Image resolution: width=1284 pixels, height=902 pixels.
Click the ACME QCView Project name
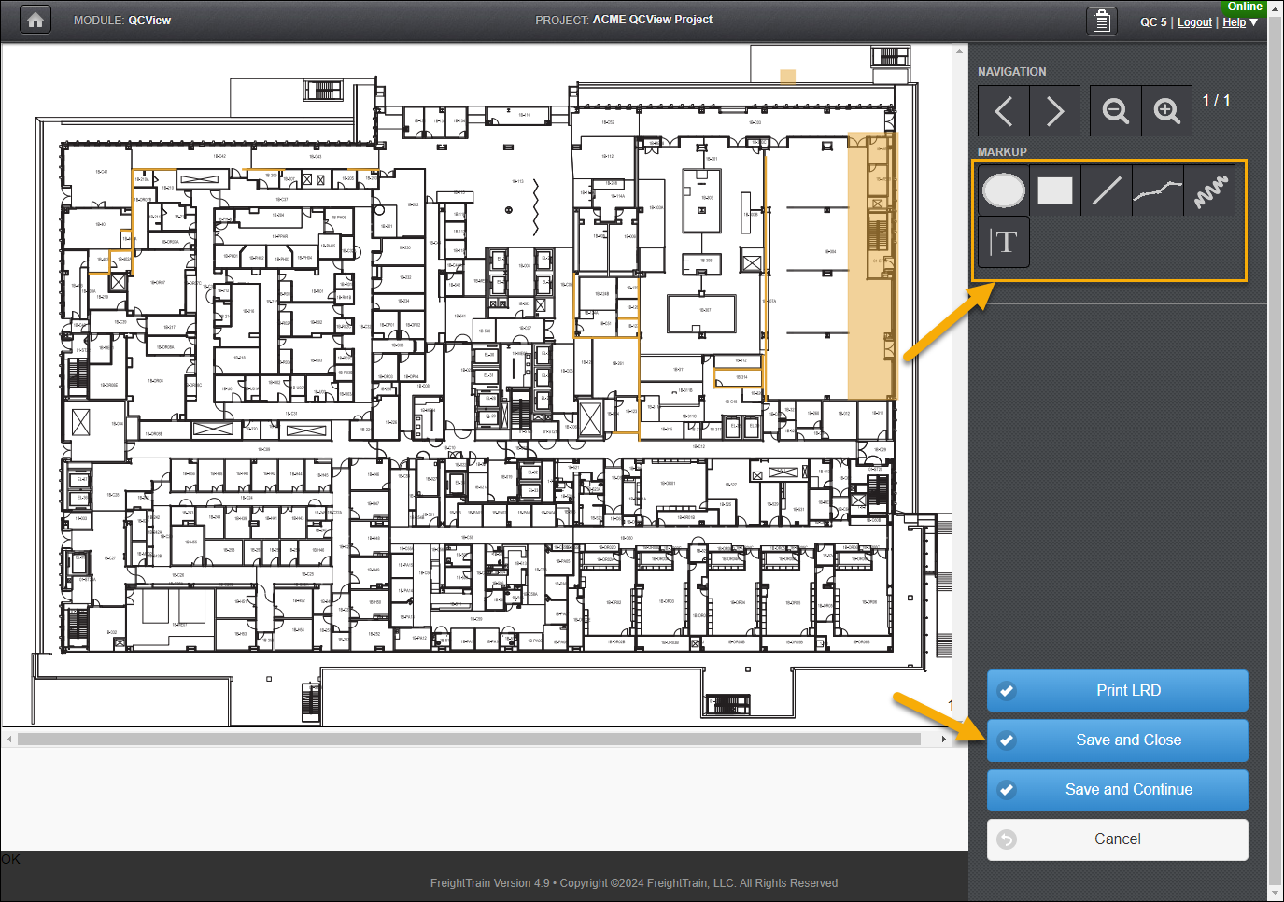click(653, 20)
